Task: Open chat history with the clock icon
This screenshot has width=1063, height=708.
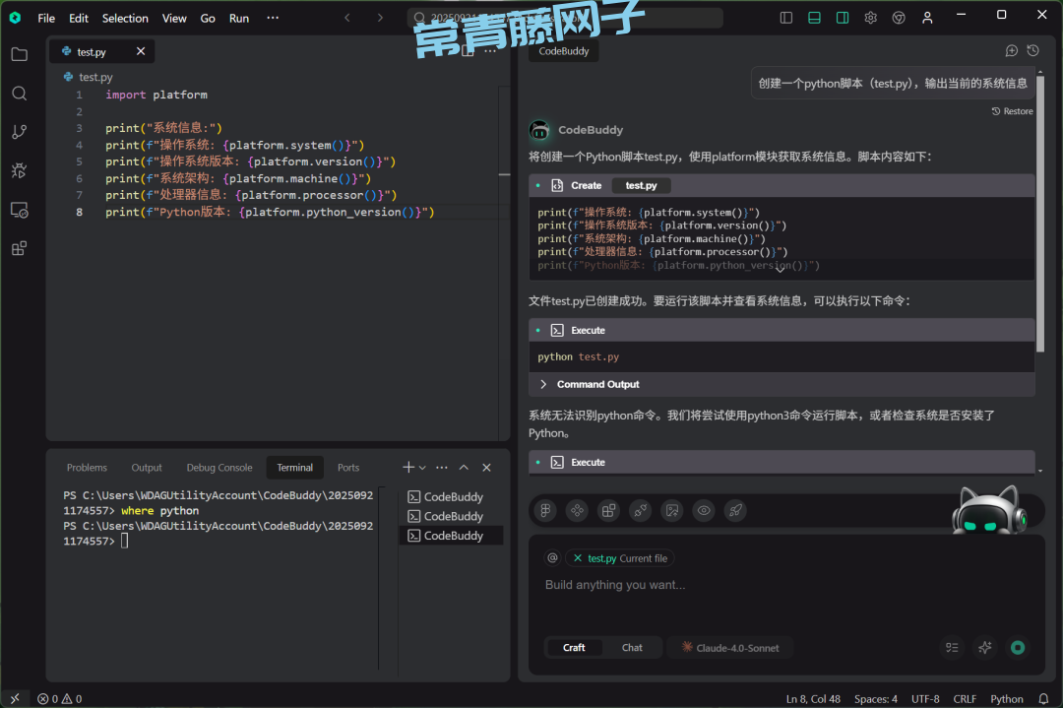Action: click(x=1032, y=51)
